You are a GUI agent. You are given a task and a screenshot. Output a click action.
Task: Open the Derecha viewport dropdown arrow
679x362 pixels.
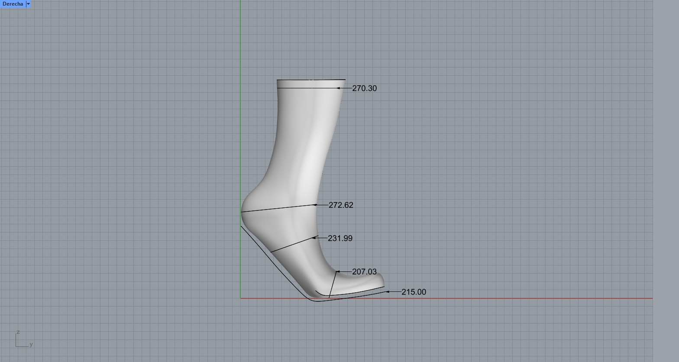[x=28, y=4]
